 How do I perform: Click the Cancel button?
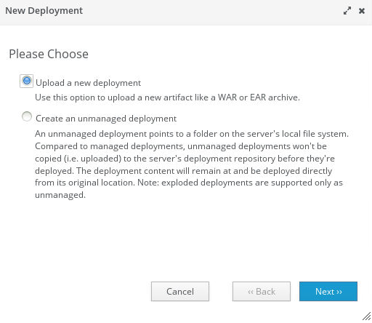(180, 292)
